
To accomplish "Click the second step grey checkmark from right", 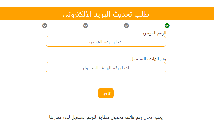I will pyautogui.click(x=126, y=26).
